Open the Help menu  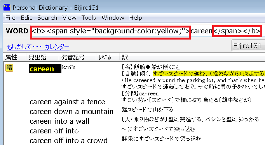pos(136,18)
